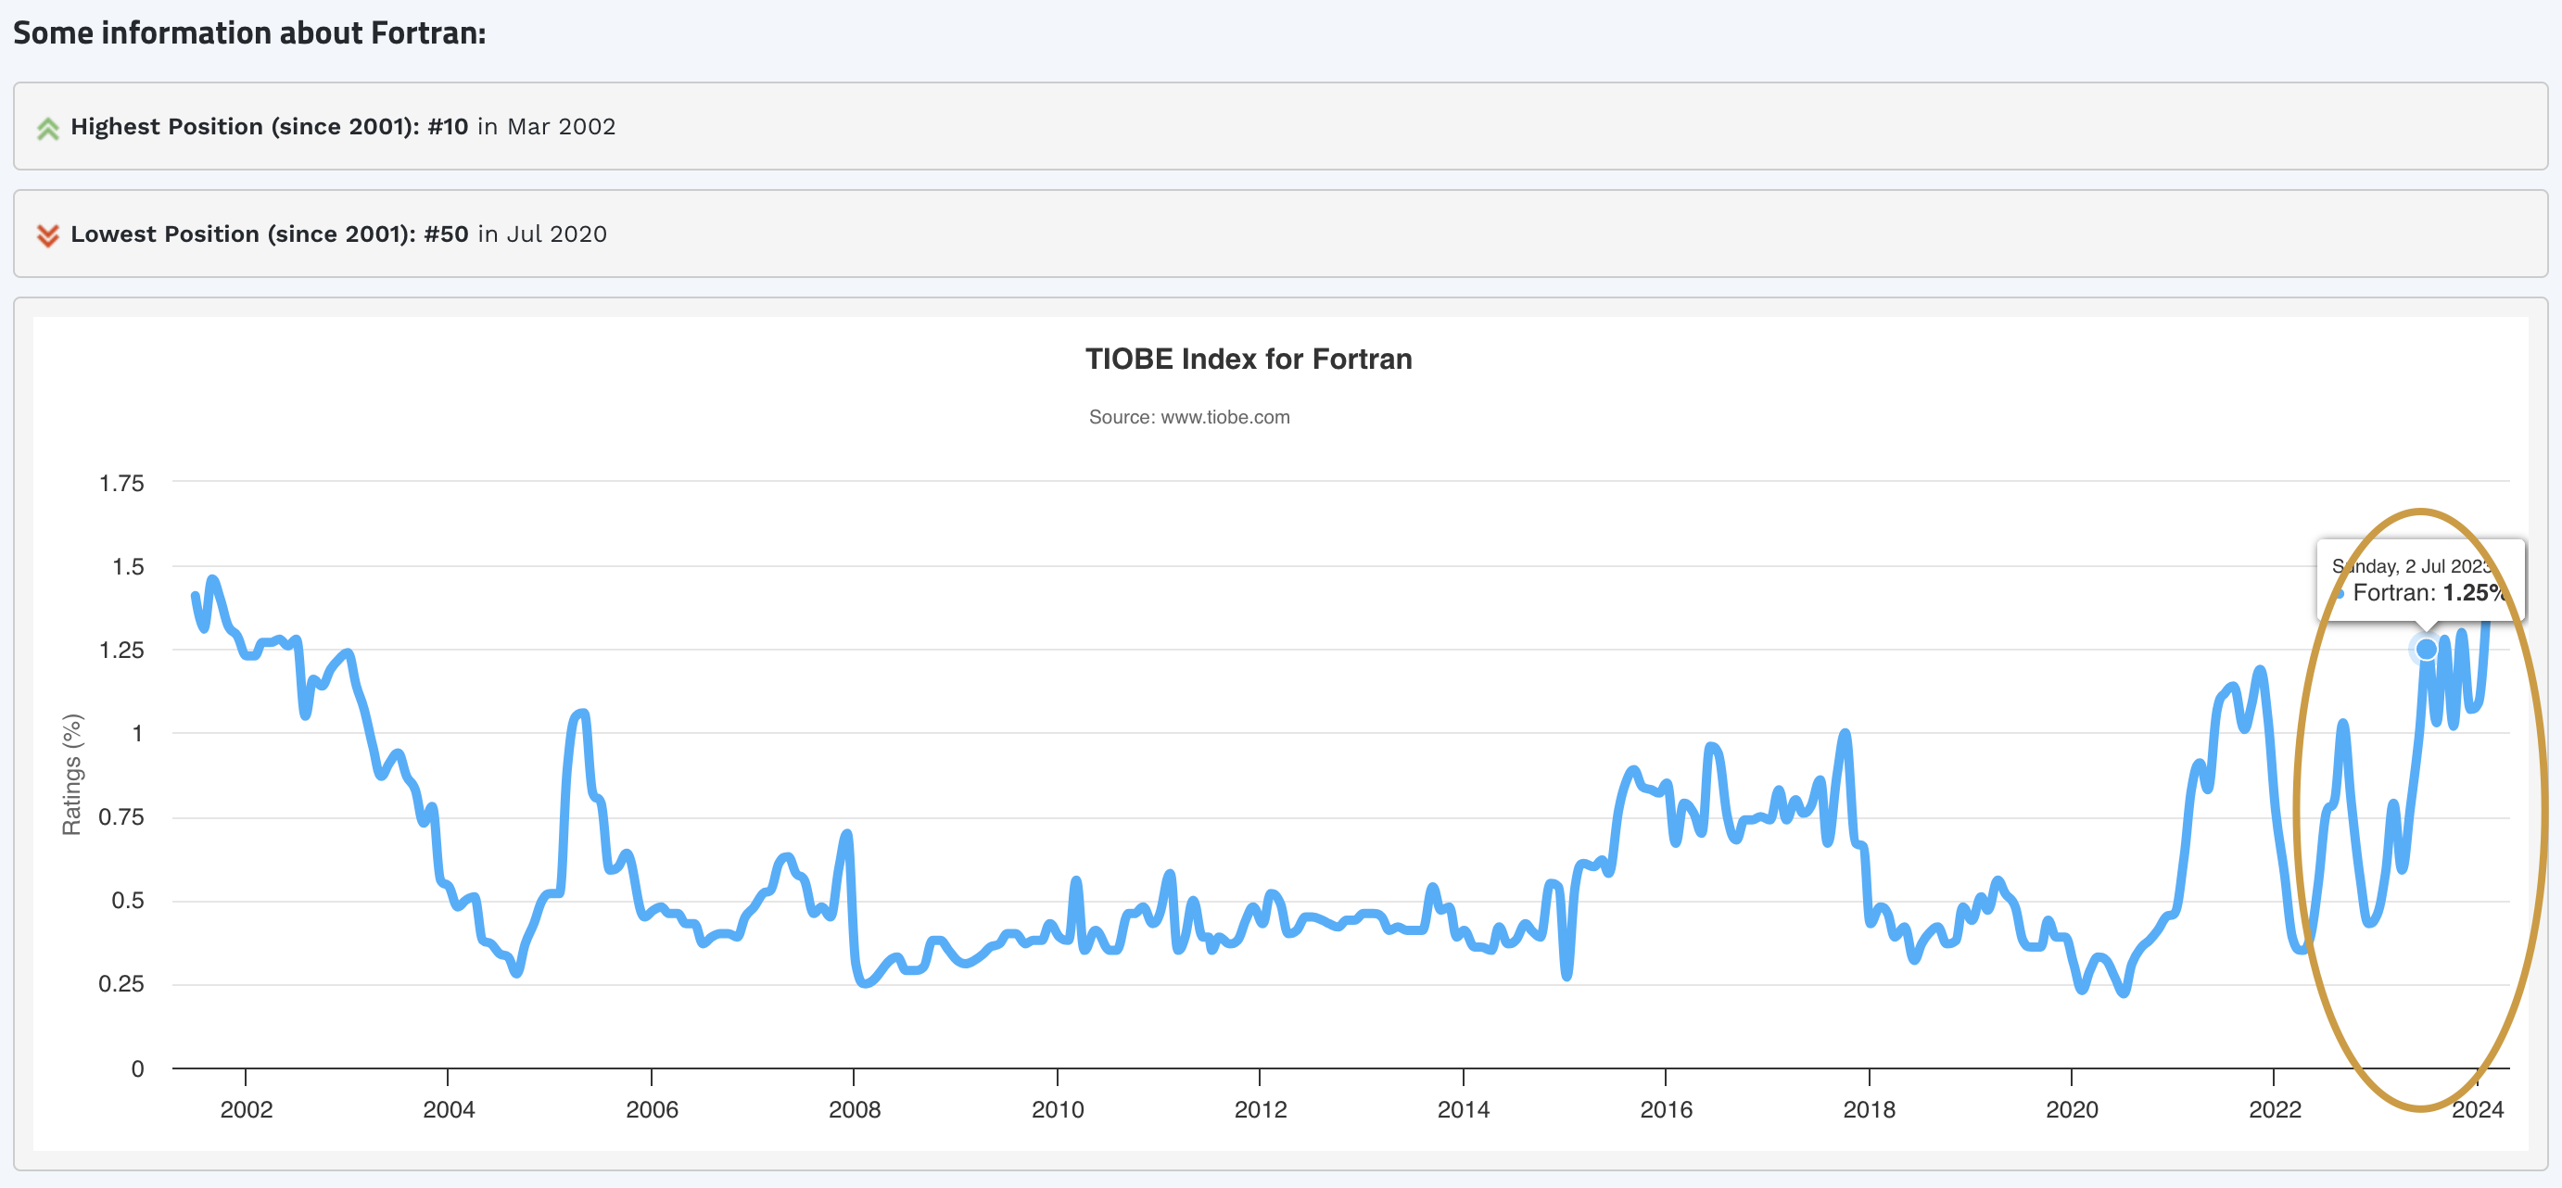Click the Highest Position #10 panel
2562x1188 pixels.
(x=1280, y=126)
